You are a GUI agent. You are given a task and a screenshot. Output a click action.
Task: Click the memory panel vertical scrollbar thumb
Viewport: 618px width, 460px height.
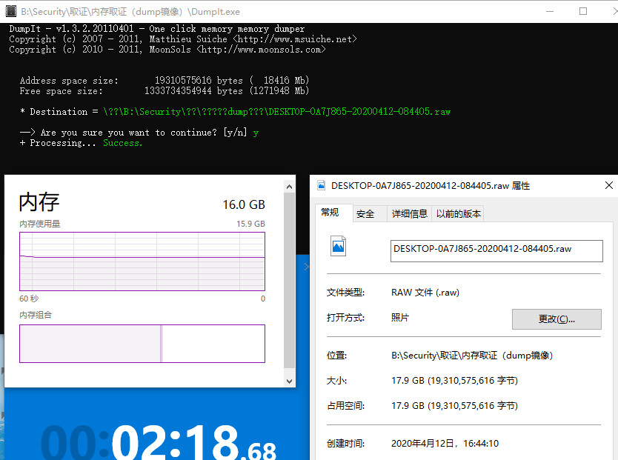pos(289,280)
